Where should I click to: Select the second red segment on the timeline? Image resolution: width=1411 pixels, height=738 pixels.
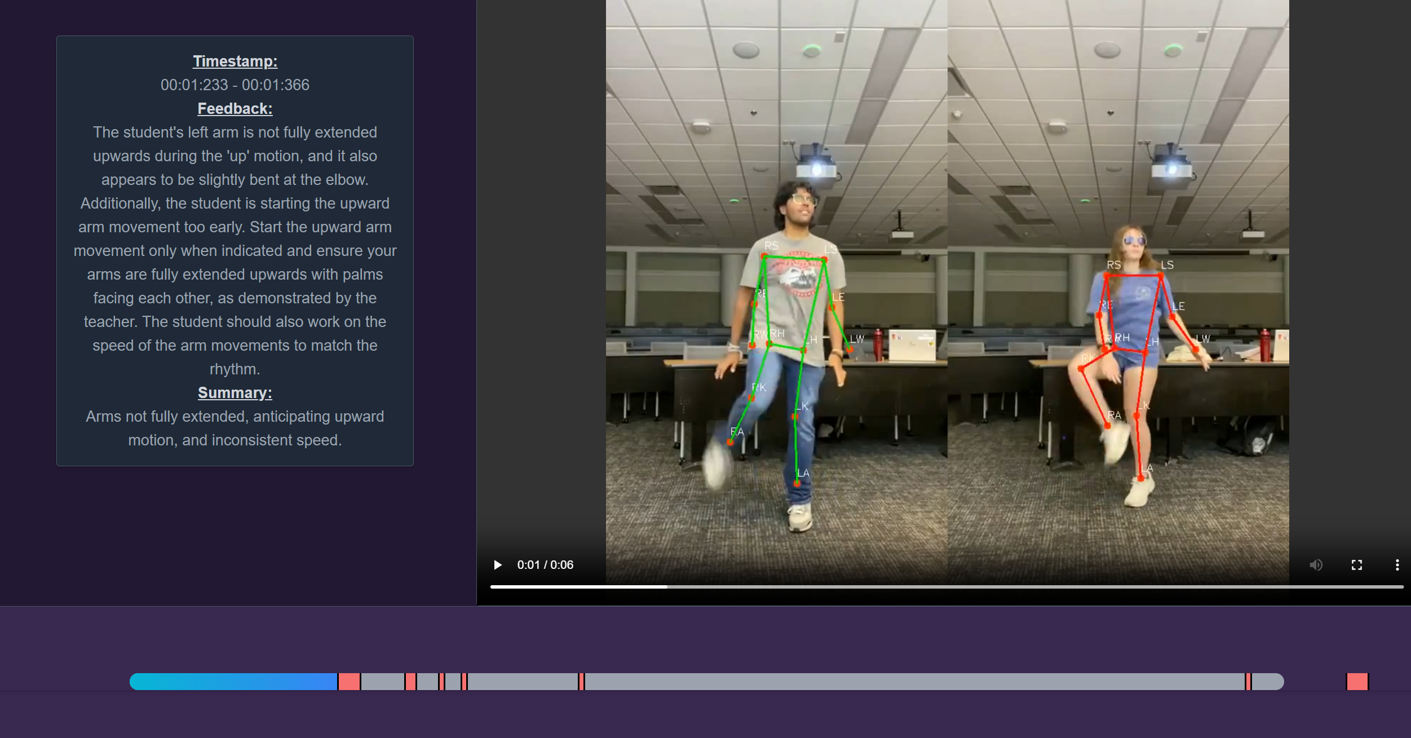tap(411, 682)
